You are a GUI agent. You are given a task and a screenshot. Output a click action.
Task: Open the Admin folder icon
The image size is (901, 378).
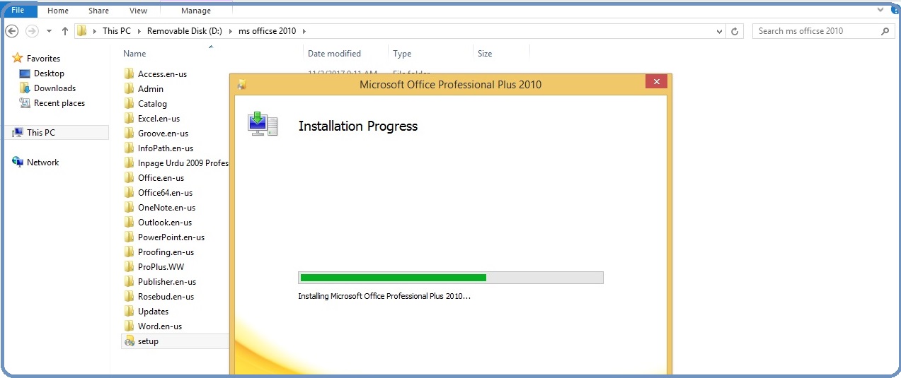[x=129, y=88]
